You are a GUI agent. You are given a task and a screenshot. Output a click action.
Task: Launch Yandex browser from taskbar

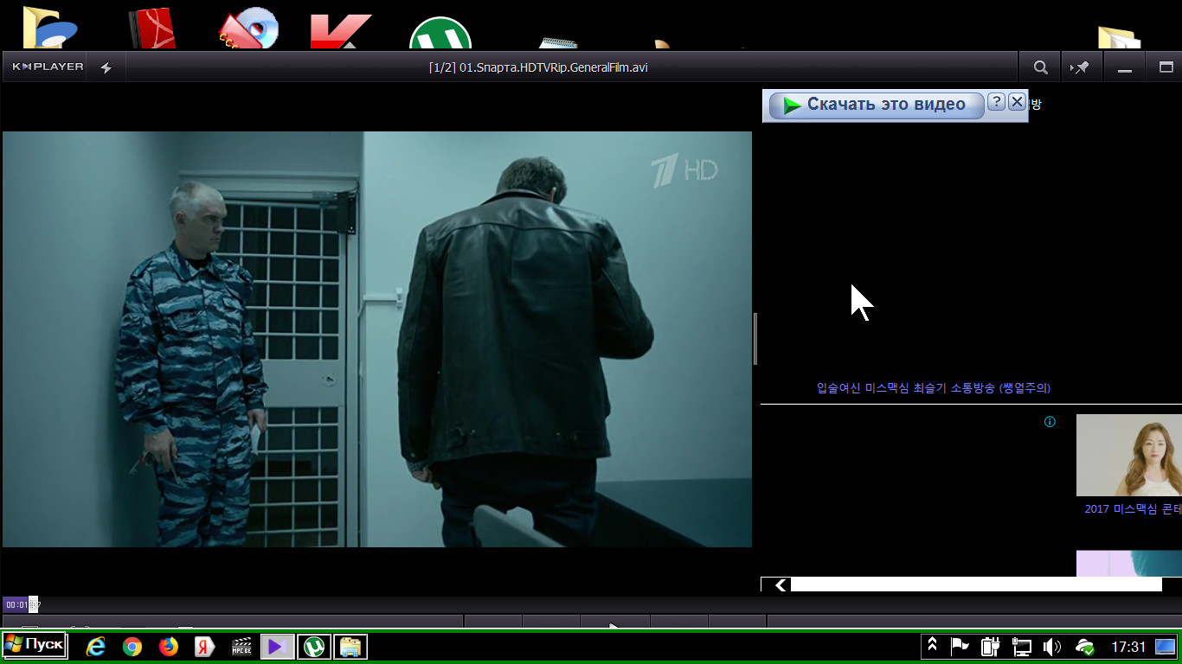(204, 646)
